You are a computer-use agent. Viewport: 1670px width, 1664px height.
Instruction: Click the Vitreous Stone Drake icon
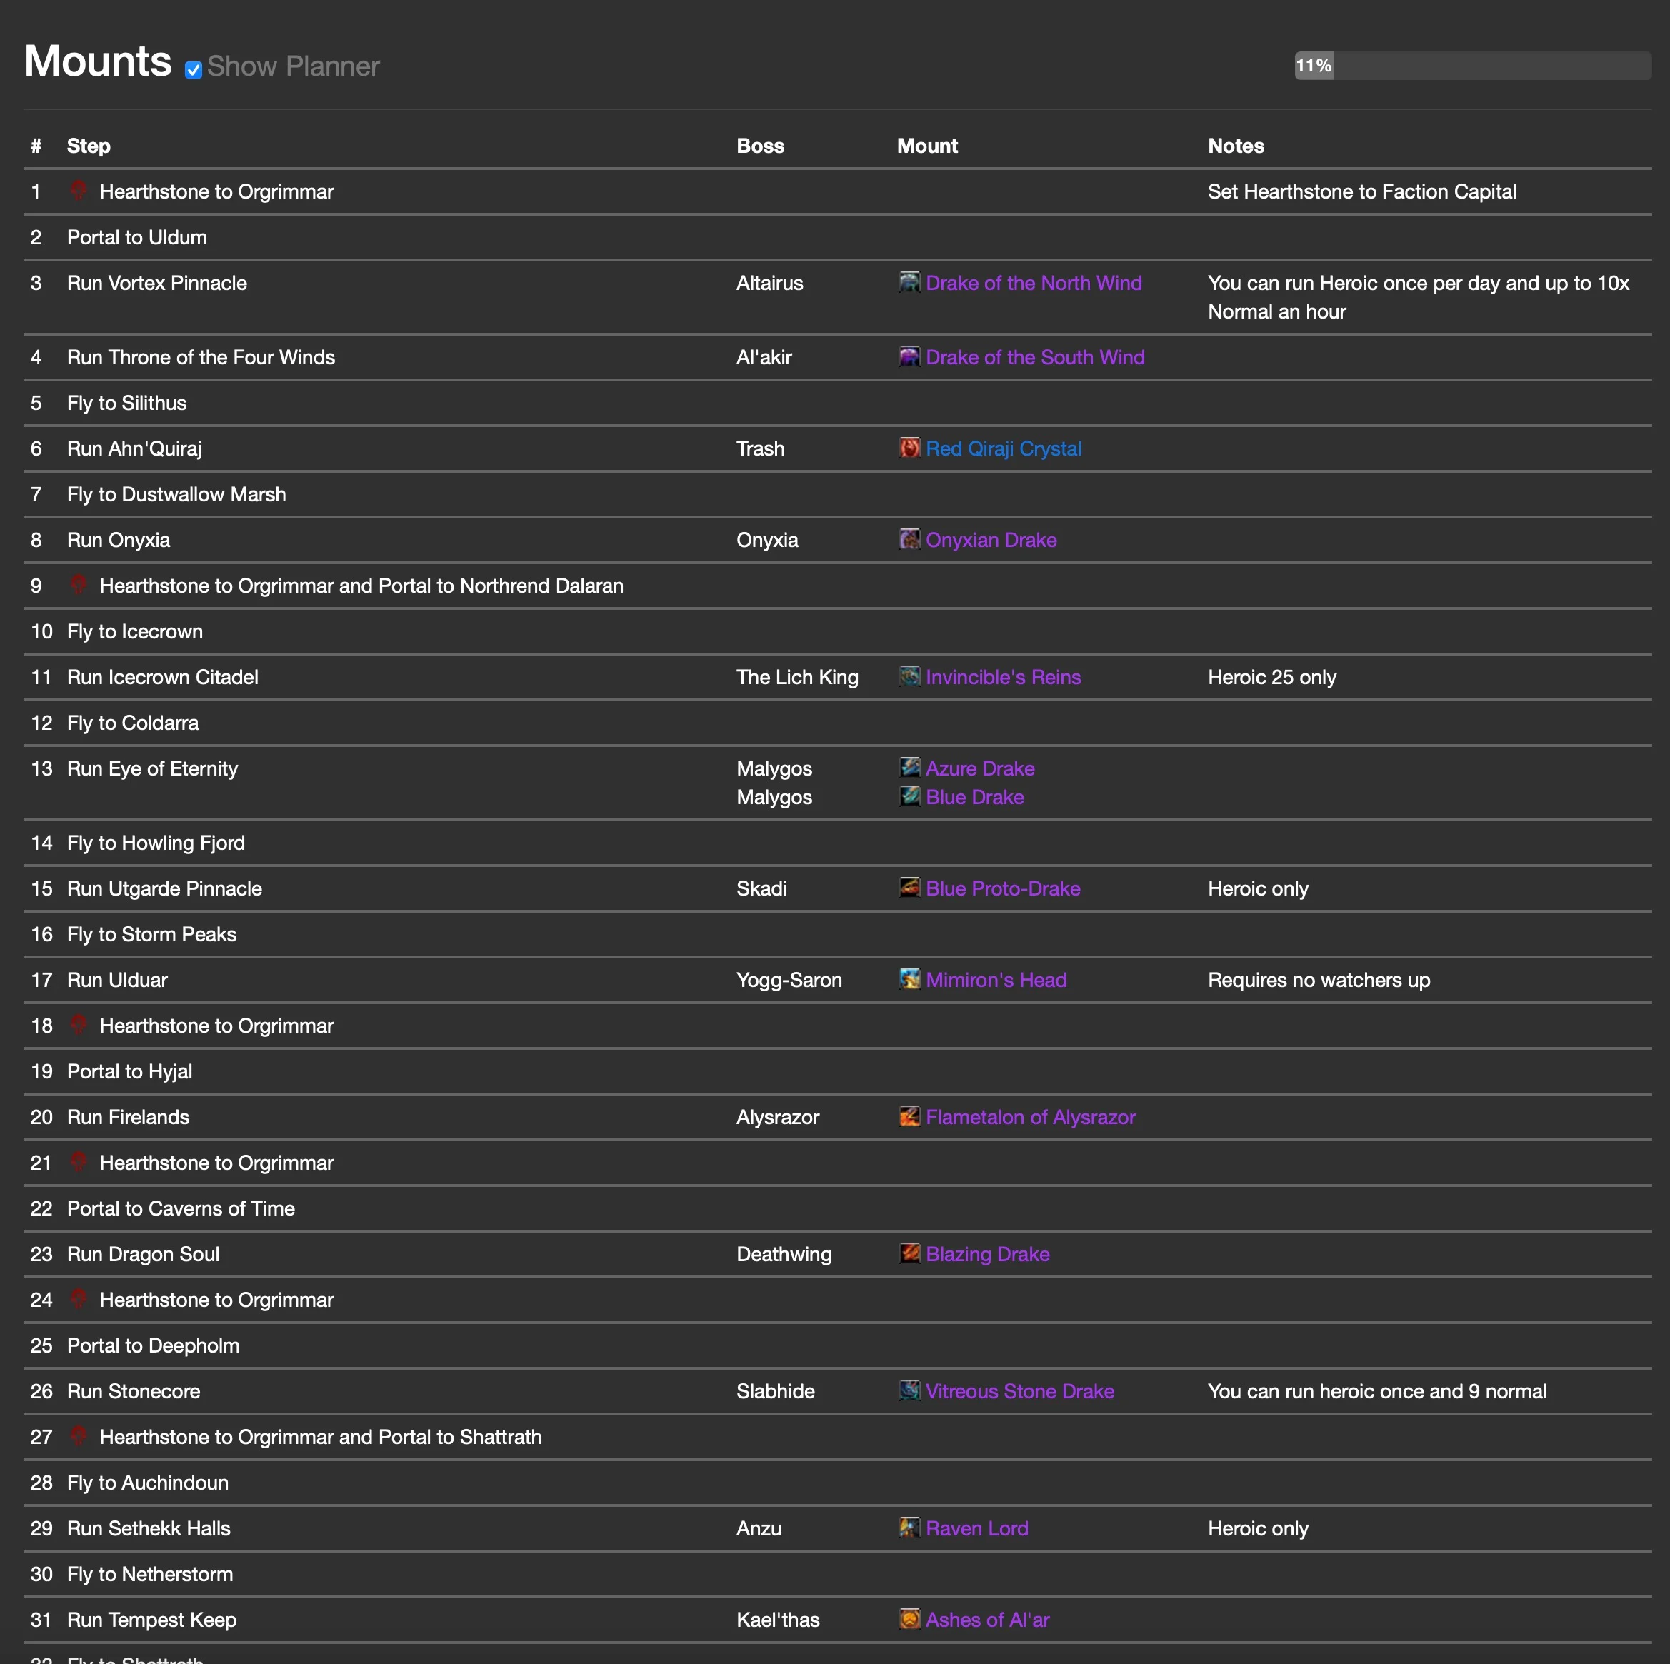click(x=909, y=1390)
